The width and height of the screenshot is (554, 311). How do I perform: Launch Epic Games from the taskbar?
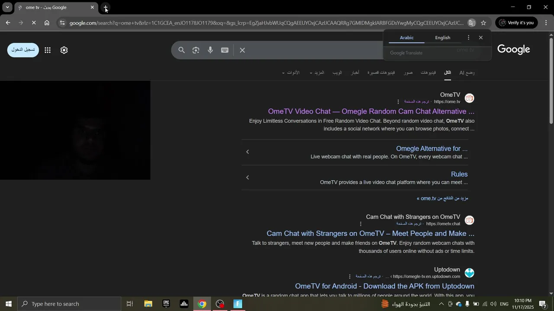[166, 304]
